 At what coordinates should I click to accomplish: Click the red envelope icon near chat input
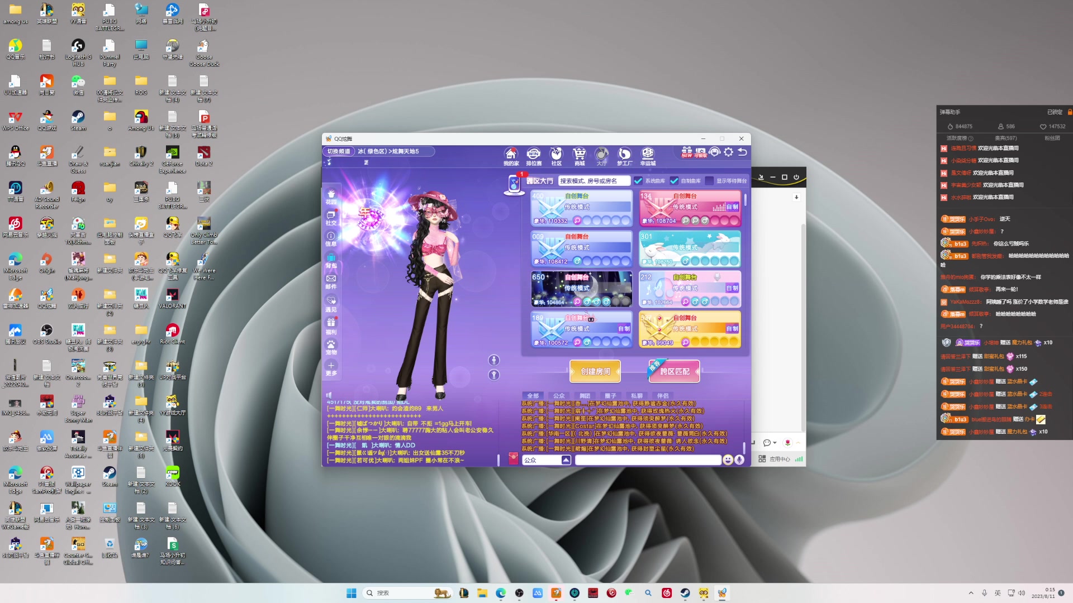(x=513, y=458)
